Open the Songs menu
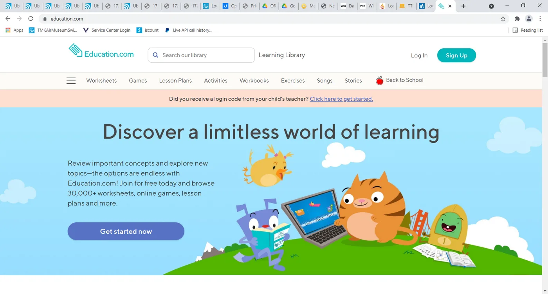 click(324, 81)
